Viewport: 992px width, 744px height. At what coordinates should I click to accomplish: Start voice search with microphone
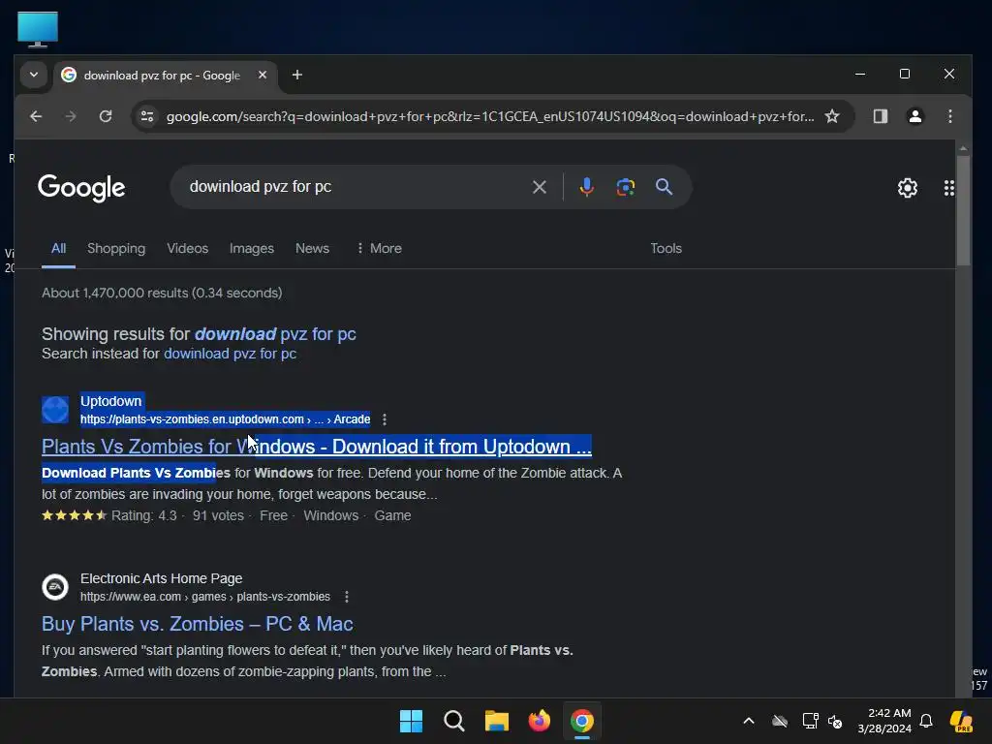tap(586, 187)
